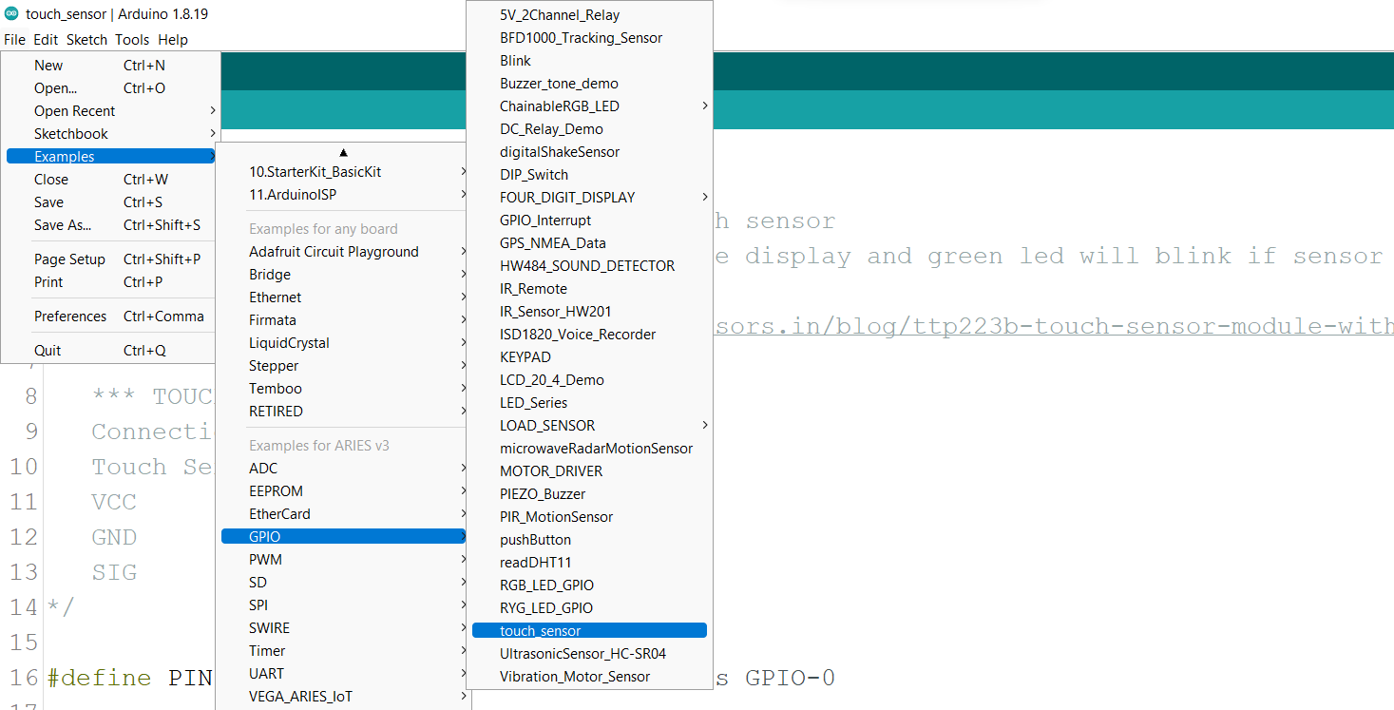1394x710 pixels.
Task: Expand the PWM examples submenu
Action: pyautogui.click(x=265, y=559)
